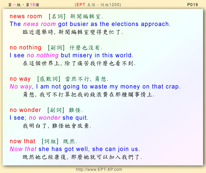
Task: Select the red headword "no way"
Action: click(20, 79)
